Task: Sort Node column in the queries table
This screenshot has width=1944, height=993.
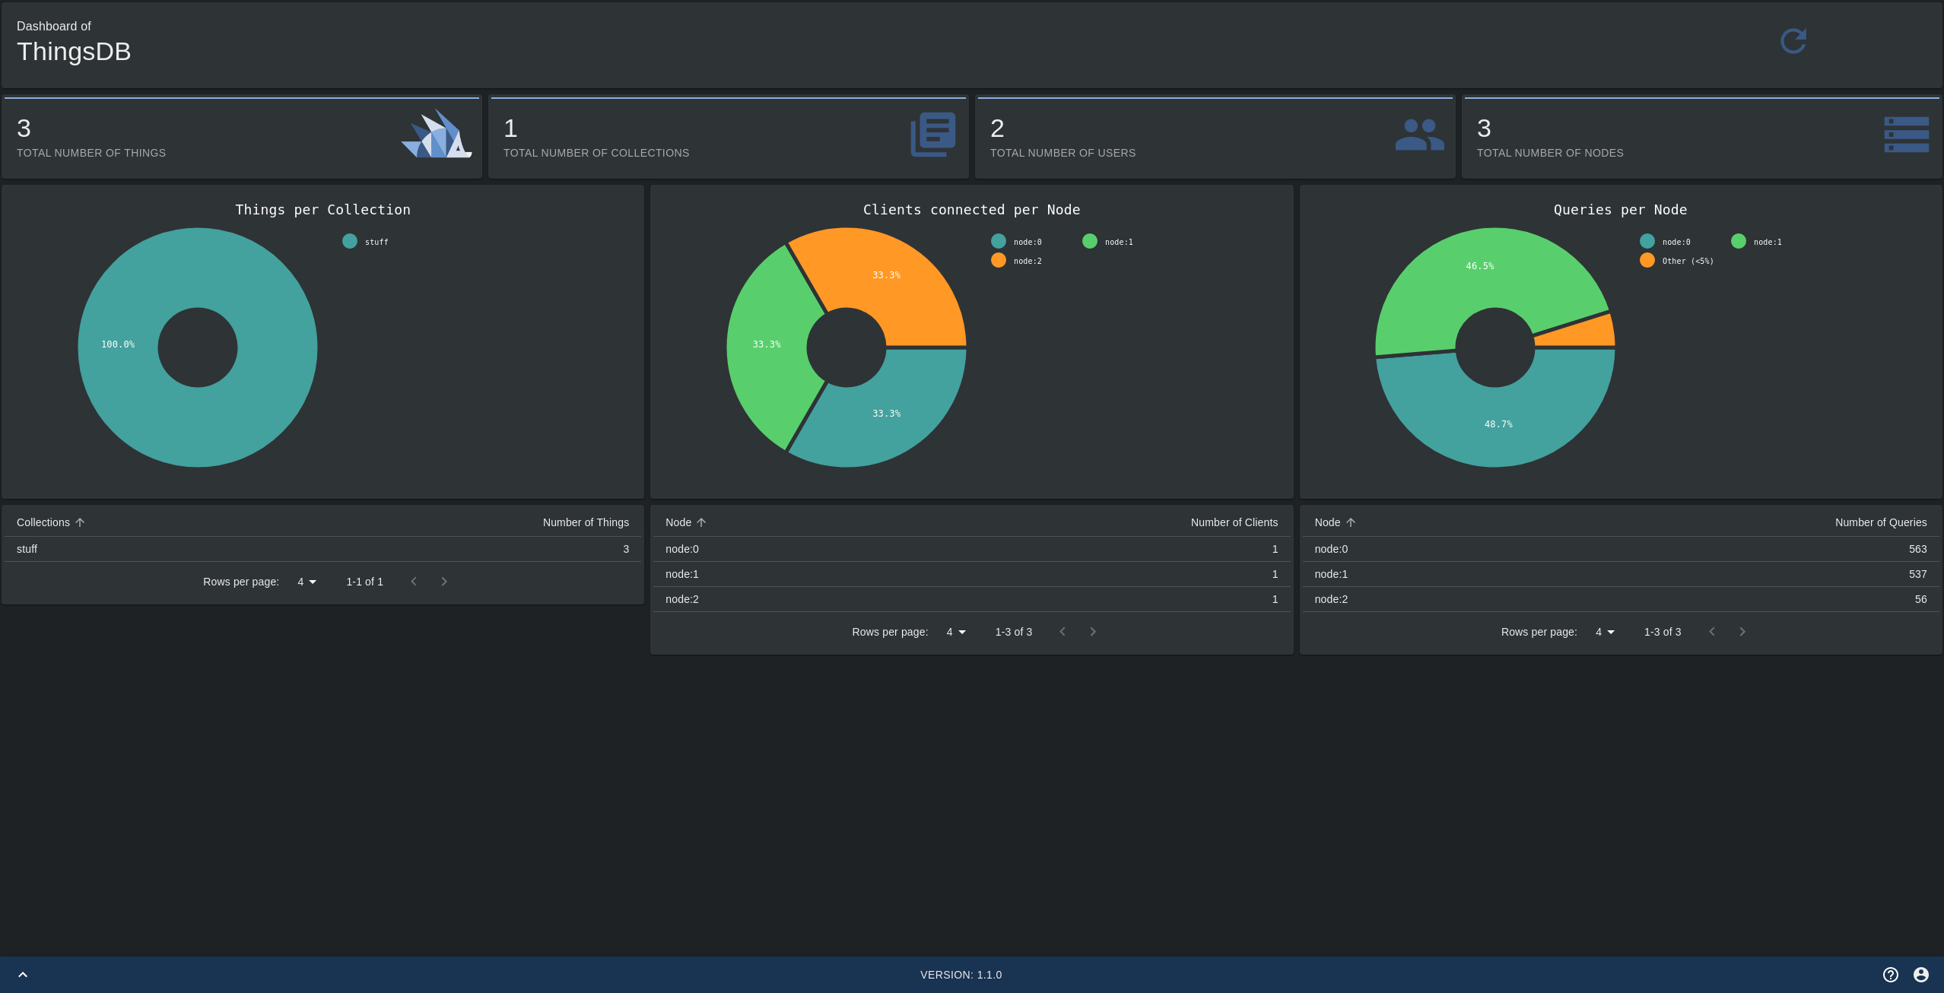Action: [1351, 522]
